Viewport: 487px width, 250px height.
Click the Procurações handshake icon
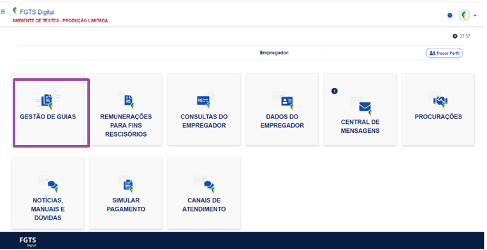(x=439, y=100)
